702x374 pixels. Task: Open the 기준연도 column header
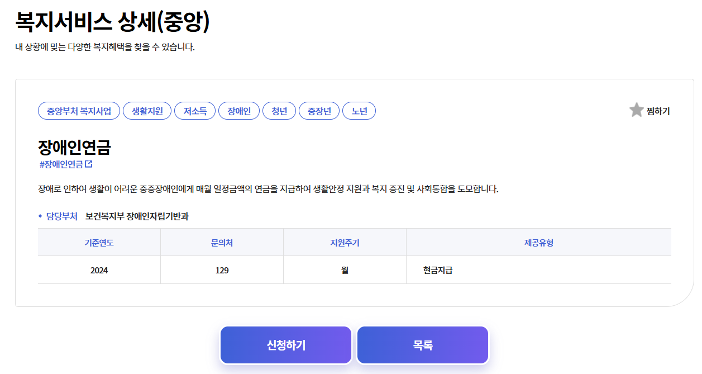click(x=98, y=242)
